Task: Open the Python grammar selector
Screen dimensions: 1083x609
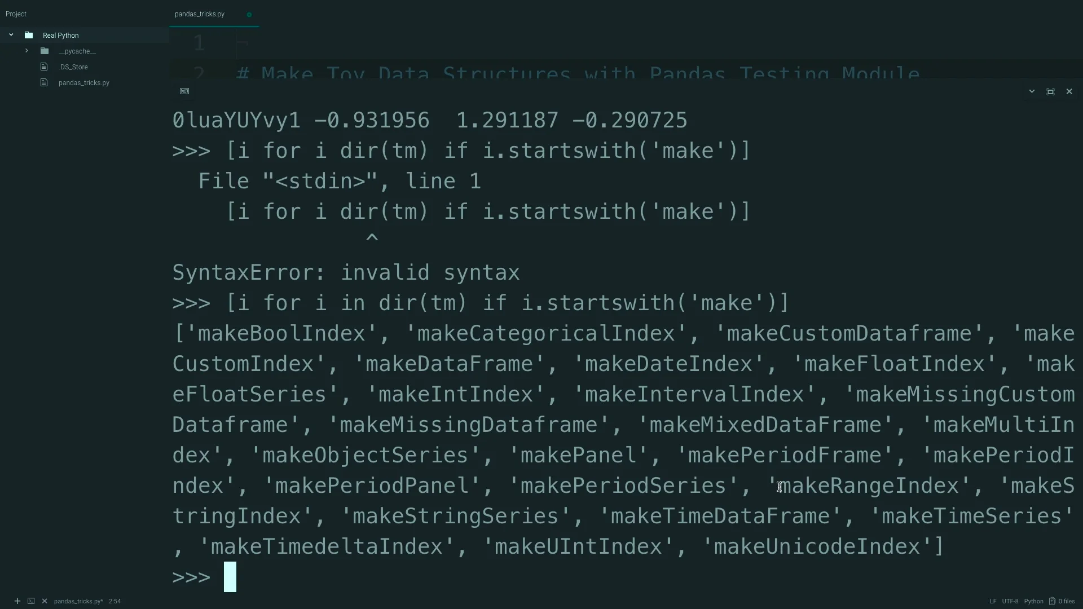Action: coord(1034,601)
